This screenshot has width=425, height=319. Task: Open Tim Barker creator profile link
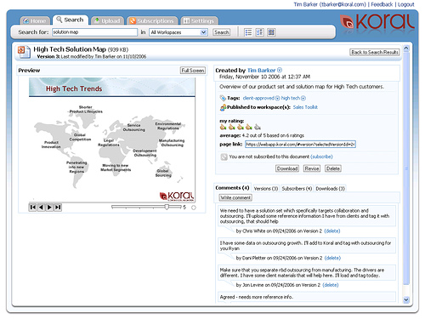[261, 70]
